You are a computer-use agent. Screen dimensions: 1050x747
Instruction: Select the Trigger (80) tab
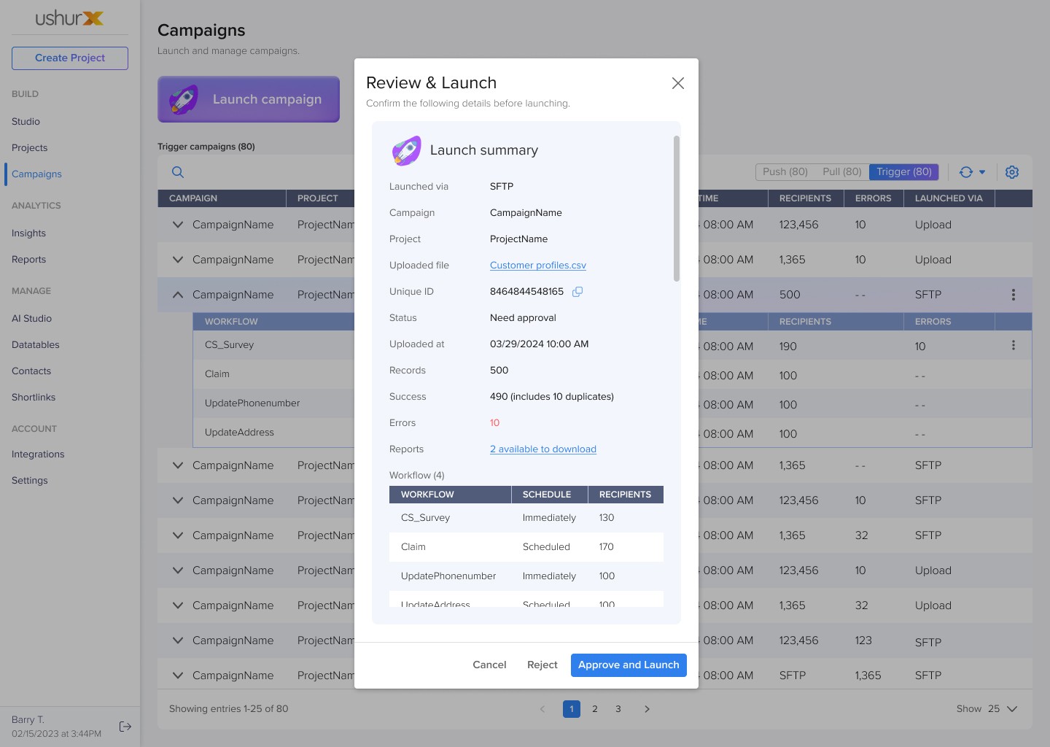tap(904, 172)
